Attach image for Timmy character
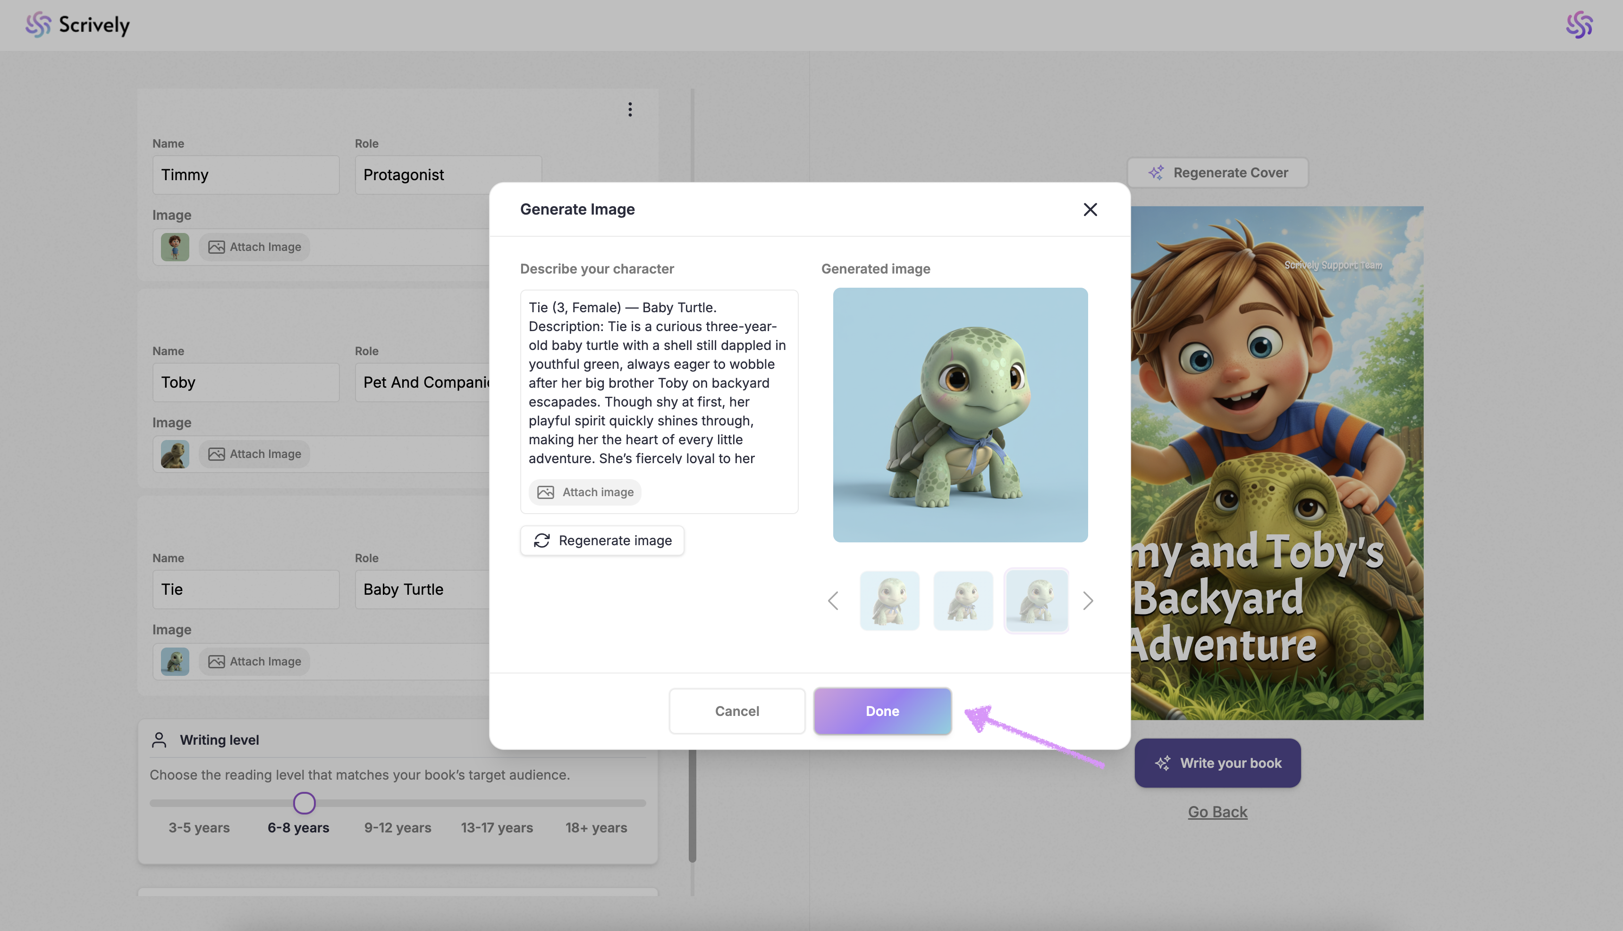 point(254,248)
